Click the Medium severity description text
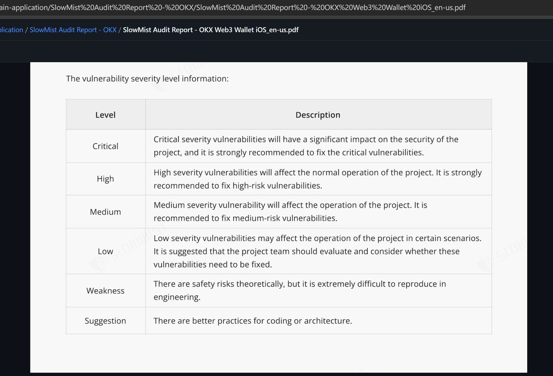The image size is (553, 376). point(290,211)
